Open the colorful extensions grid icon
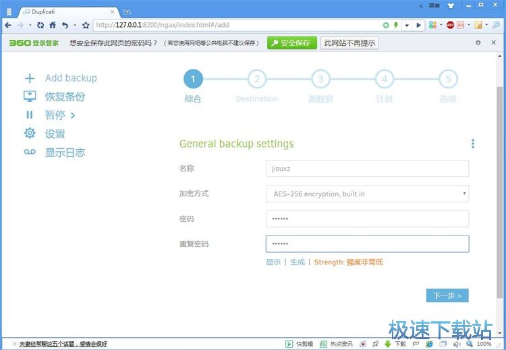This screenshot has height=350, width=506. tap(432, 25)
